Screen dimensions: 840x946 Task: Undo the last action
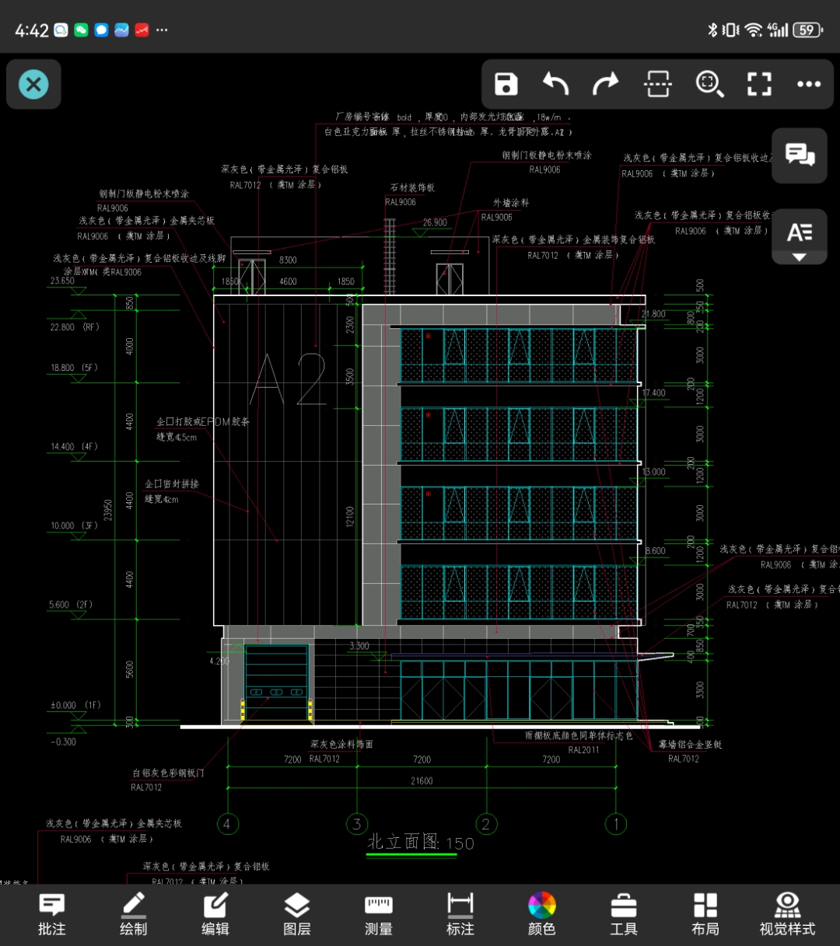[555, 84]
